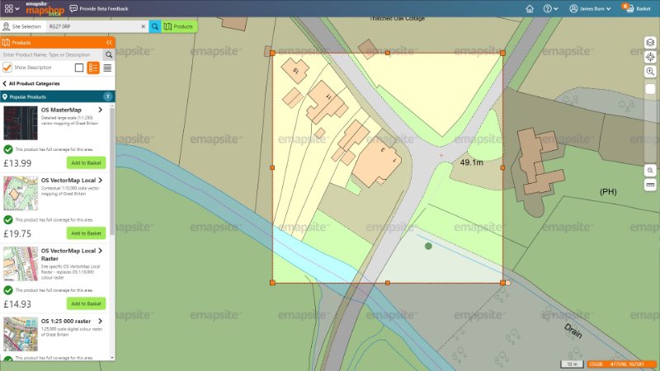
Task: Click the product search magnifier button
Action: click(109, 54)
